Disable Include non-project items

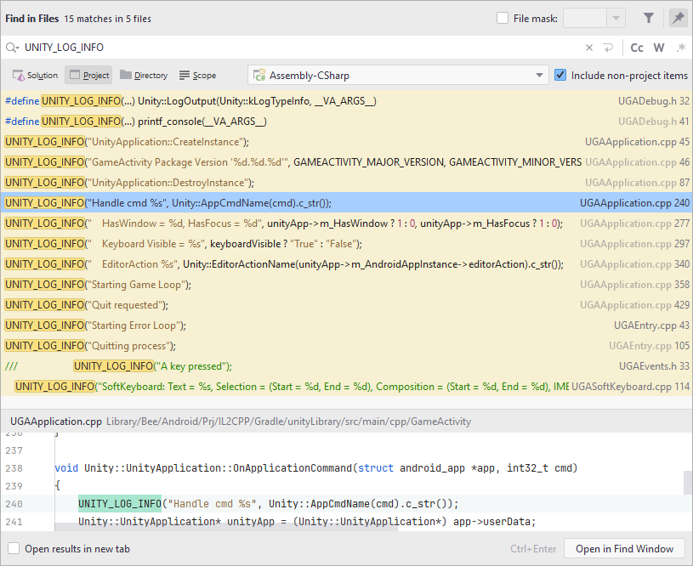click(x=560, y=75)
